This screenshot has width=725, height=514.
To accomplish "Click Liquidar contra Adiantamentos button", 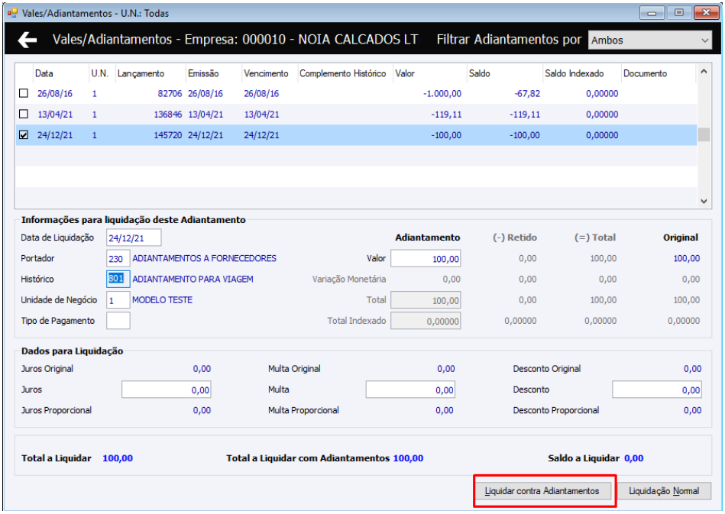I will [542, 491].
